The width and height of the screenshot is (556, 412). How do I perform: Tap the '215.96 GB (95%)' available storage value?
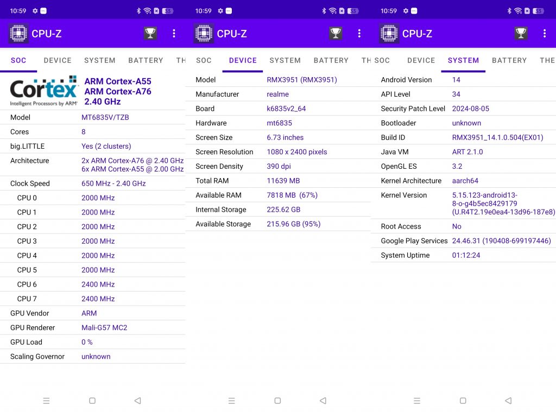point(294,224)
